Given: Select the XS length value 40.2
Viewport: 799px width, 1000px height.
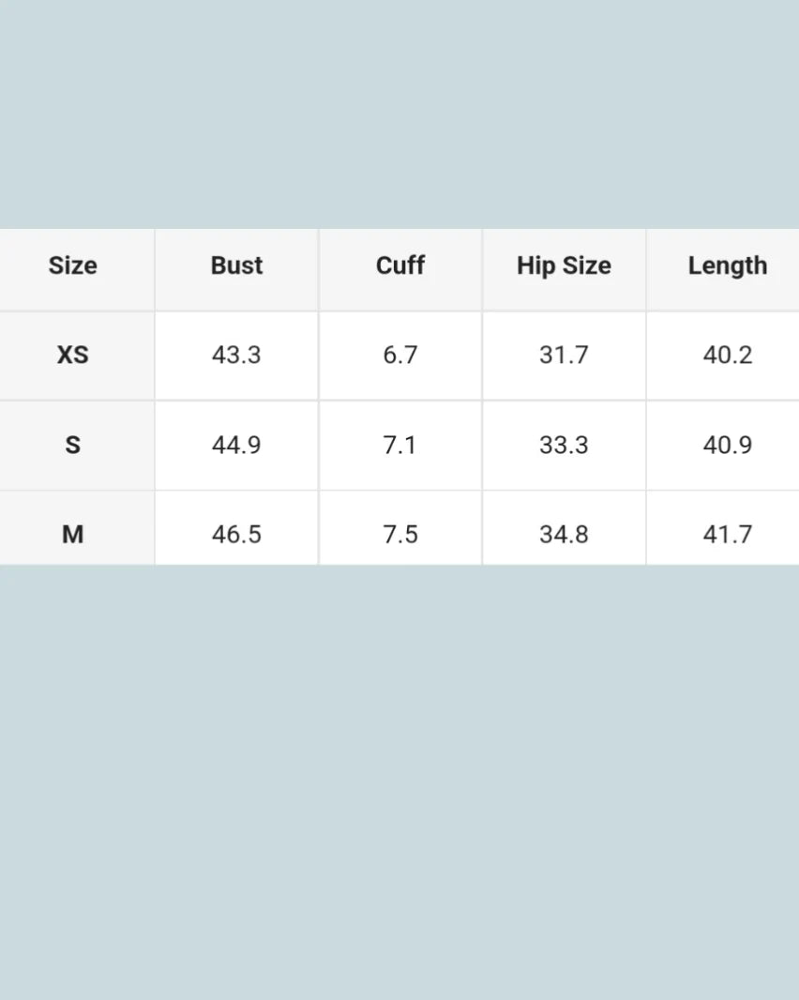Looking at the screenshot, I should [x=727, y=355].
